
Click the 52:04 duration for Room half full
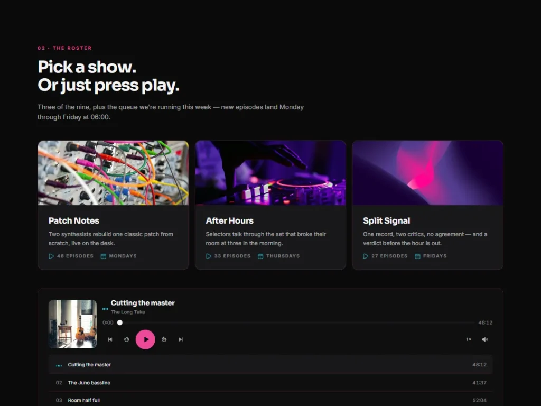tap(479, 400)
